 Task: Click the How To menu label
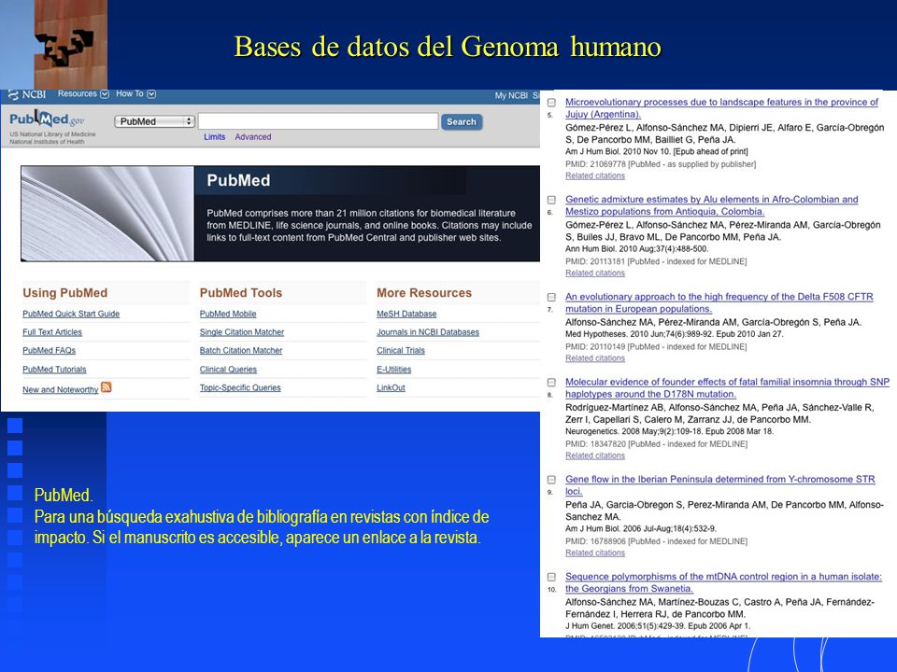click(130, 93)
